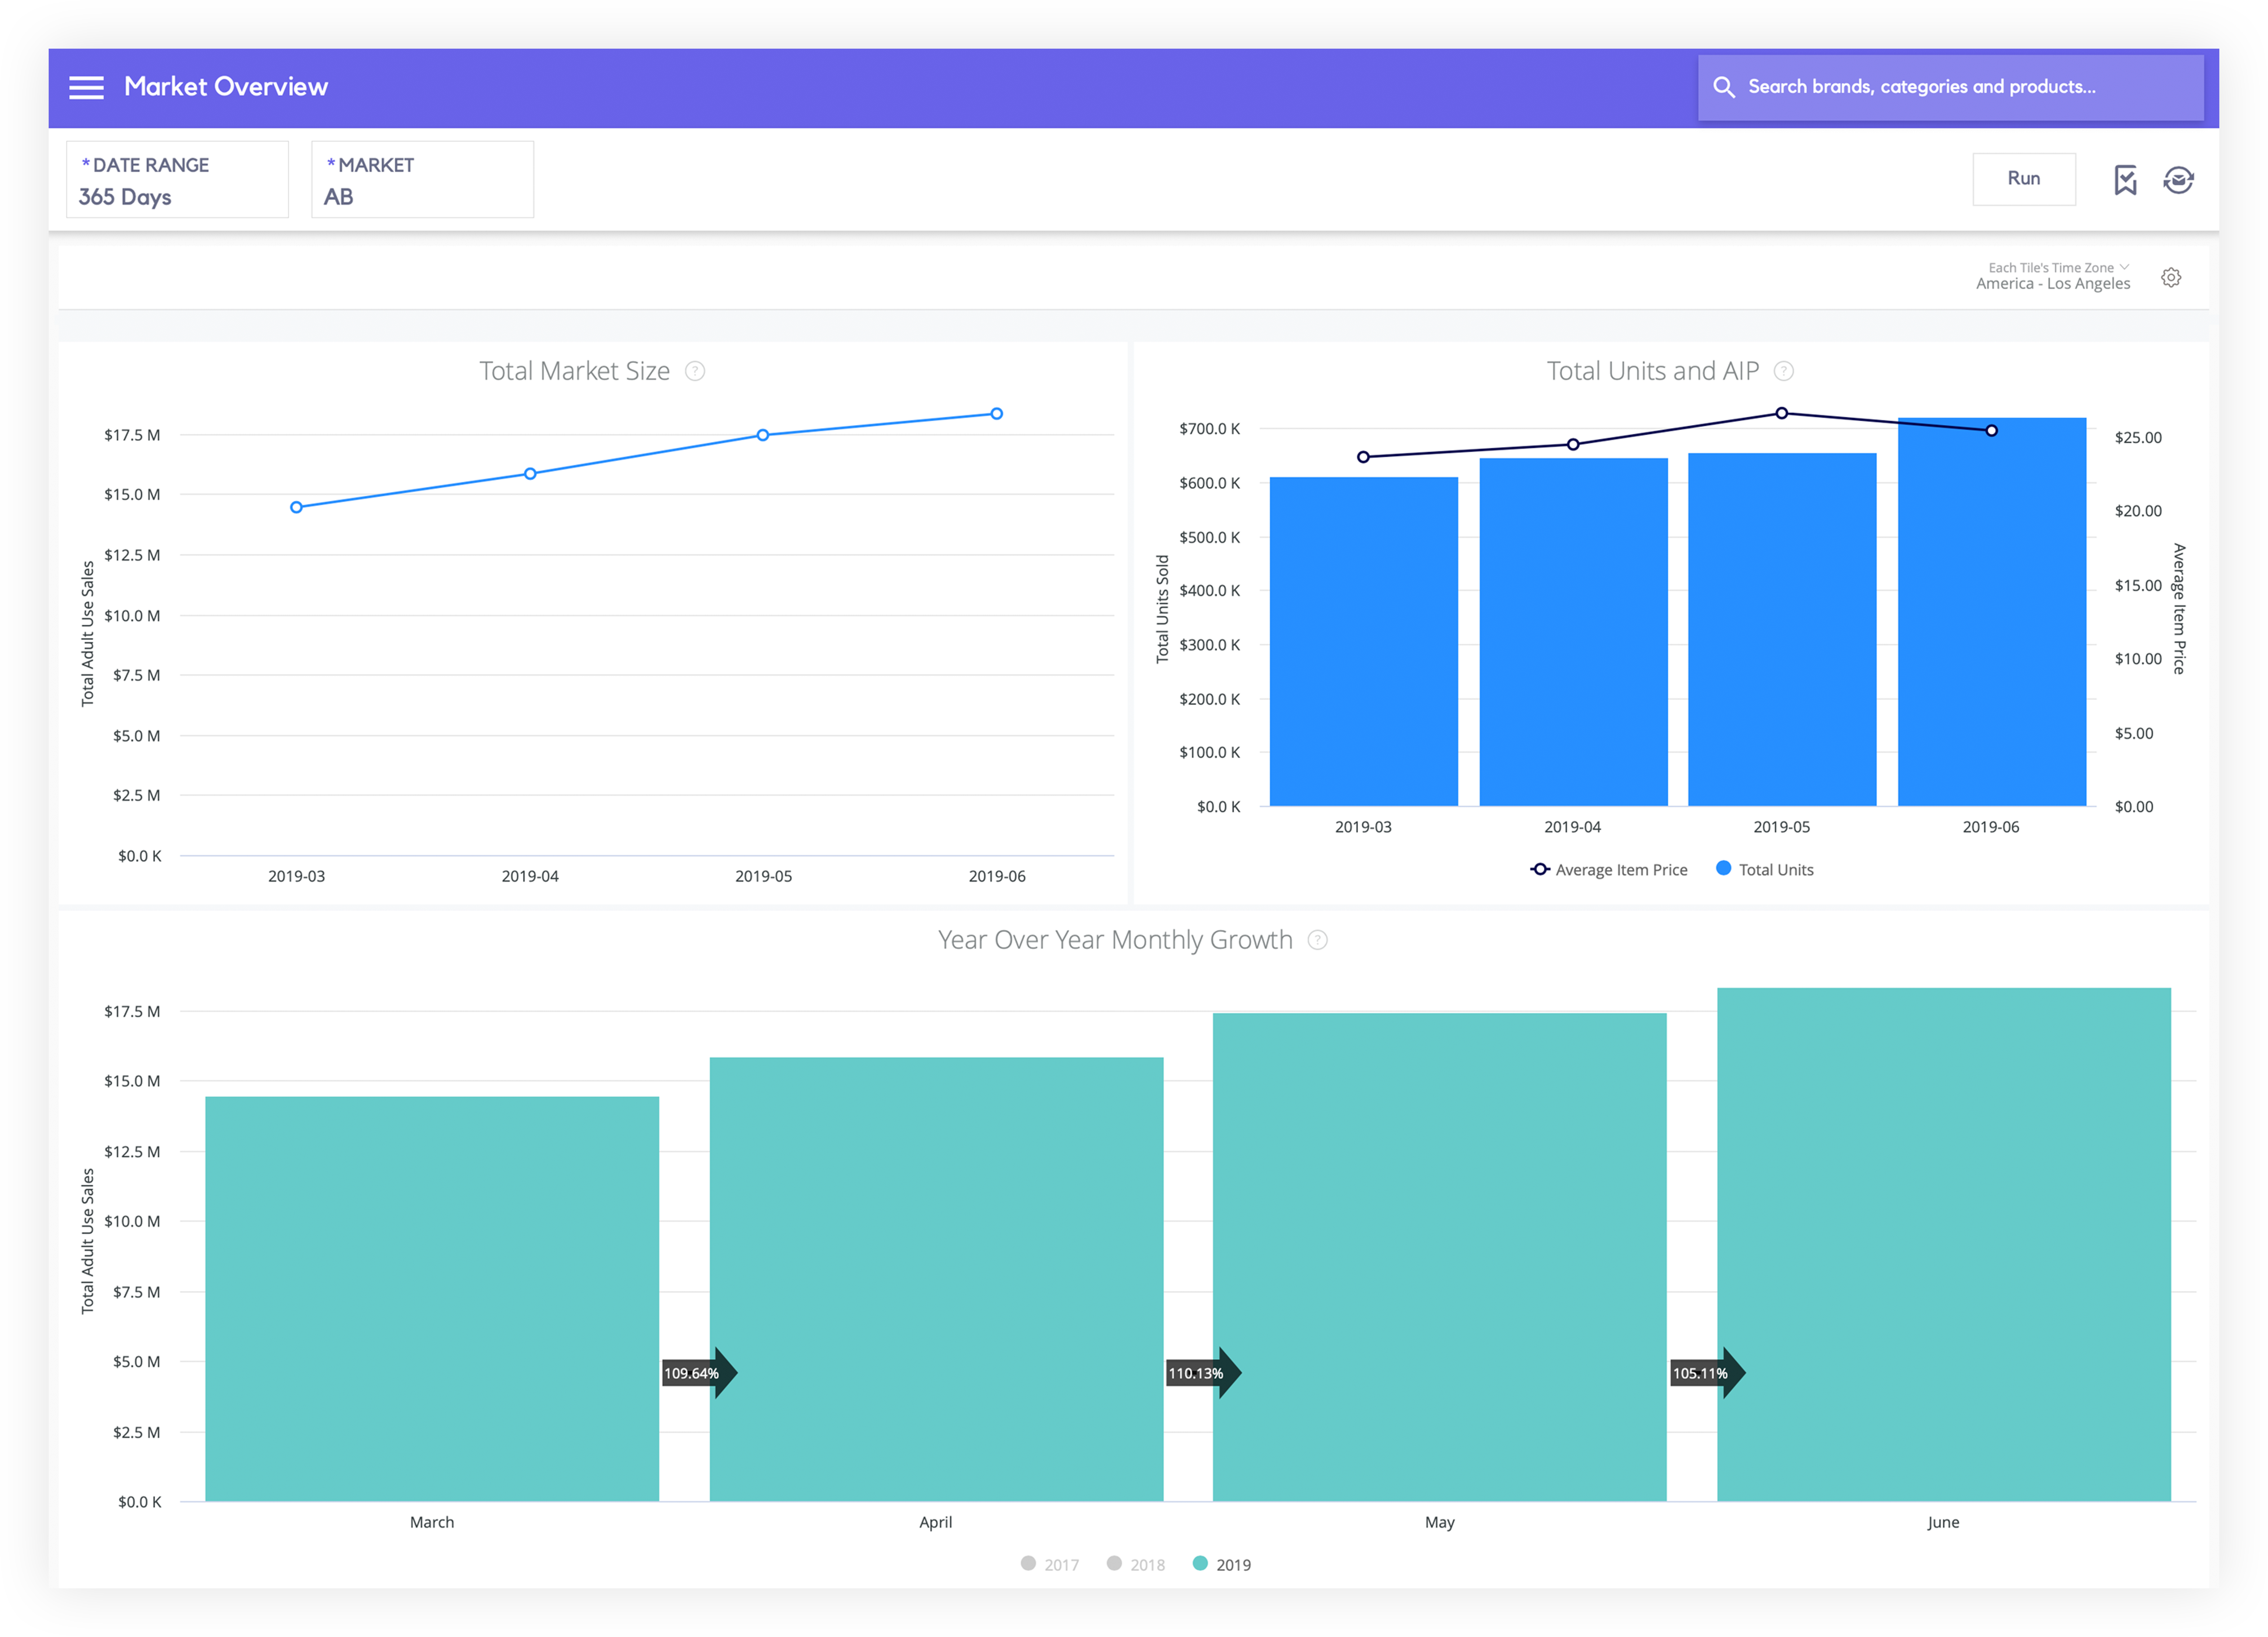The height and width of the screenshot is (1637, 2268).
Task: Click the April bar in monthly growth chart
Action: click(x=936, y=1279)
